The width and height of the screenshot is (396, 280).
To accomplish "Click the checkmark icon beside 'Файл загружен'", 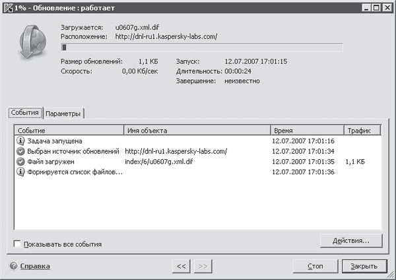I will (20, 161).
